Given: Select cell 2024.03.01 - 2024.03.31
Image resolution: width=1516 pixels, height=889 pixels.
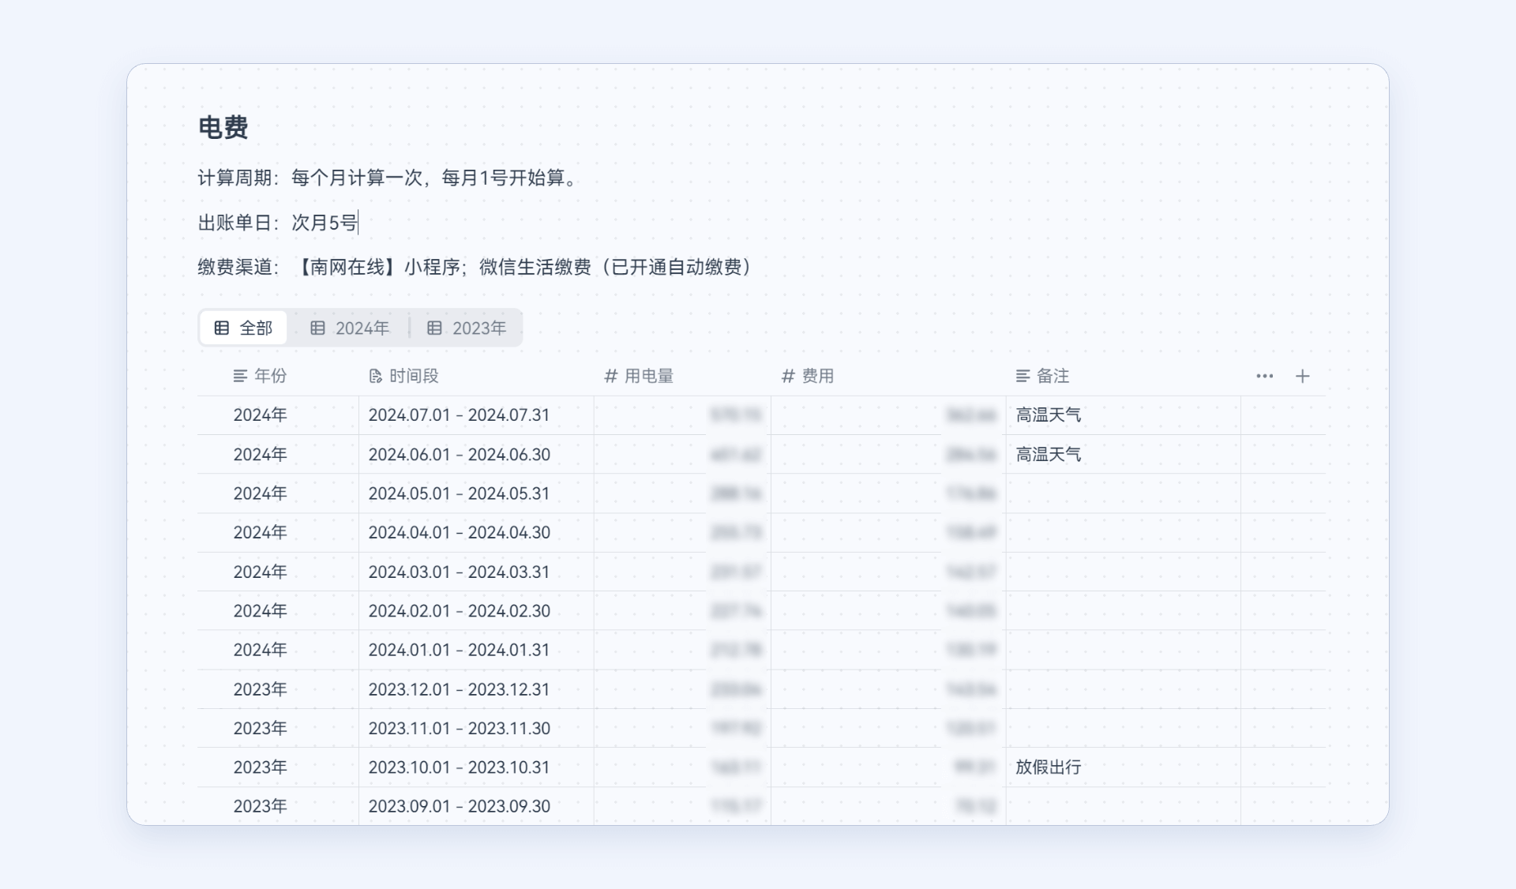Looking at the screenshot, I should tap(476, 572).
